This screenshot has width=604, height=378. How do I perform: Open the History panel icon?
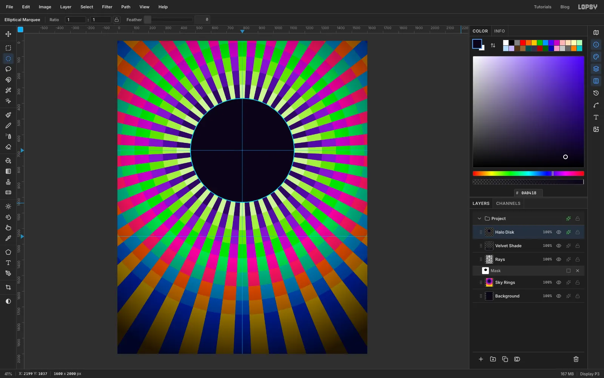[596, 93]
